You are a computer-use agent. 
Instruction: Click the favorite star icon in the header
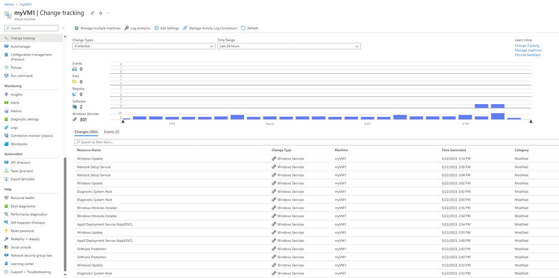pyautogui.click(x=101, y=13)
